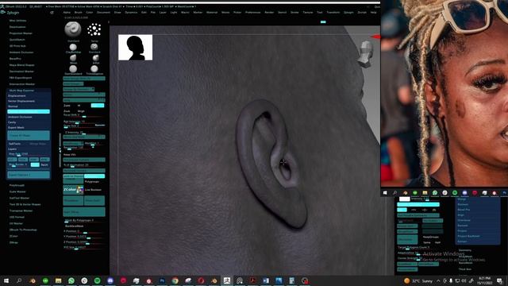This screenshot has height=286, width=508.
Task: Open Windows taskbar search
Action: coord(19,280)
